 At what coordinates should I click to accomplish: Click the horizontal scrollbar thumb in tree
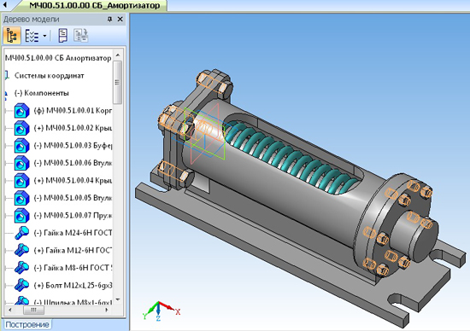(x=33, y=310)
